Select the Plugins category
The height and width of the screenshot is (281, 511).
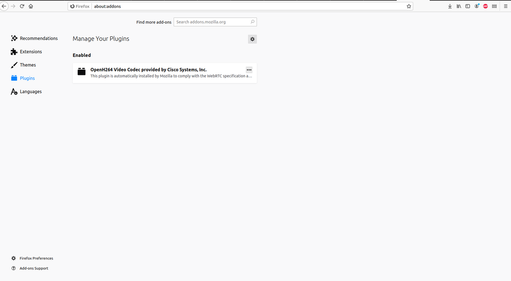point(23,78)
